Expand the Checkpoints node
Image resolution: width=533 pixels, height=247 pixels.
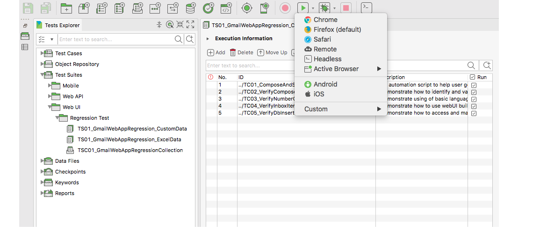(x=43, y=172)
